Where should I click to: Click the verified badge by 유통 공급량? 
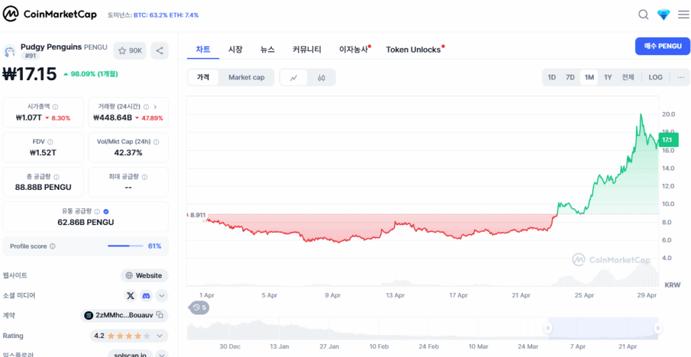tap(106, 211)
